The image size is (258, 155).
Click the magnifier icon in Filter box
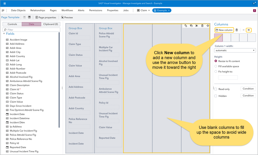pos(5,30)
